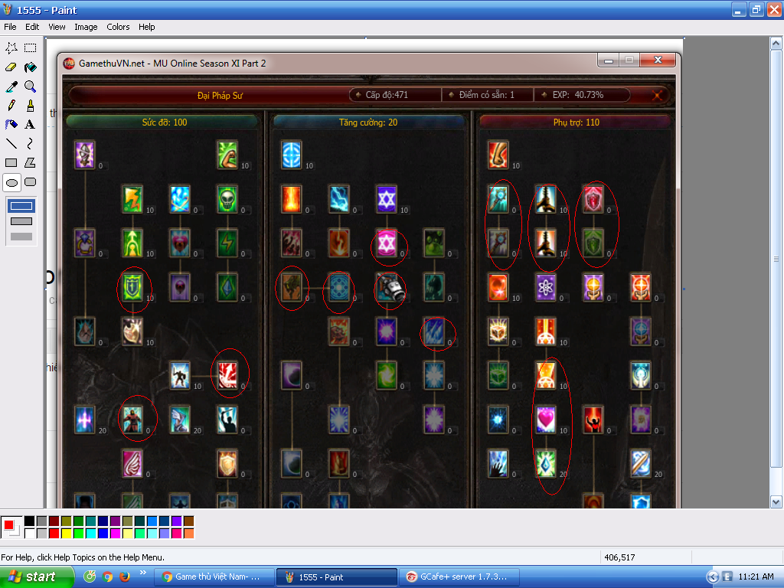The width and height of the screenshot is (784, 588).
Task: Choose the Pencil tool
Action: point(11,106)
